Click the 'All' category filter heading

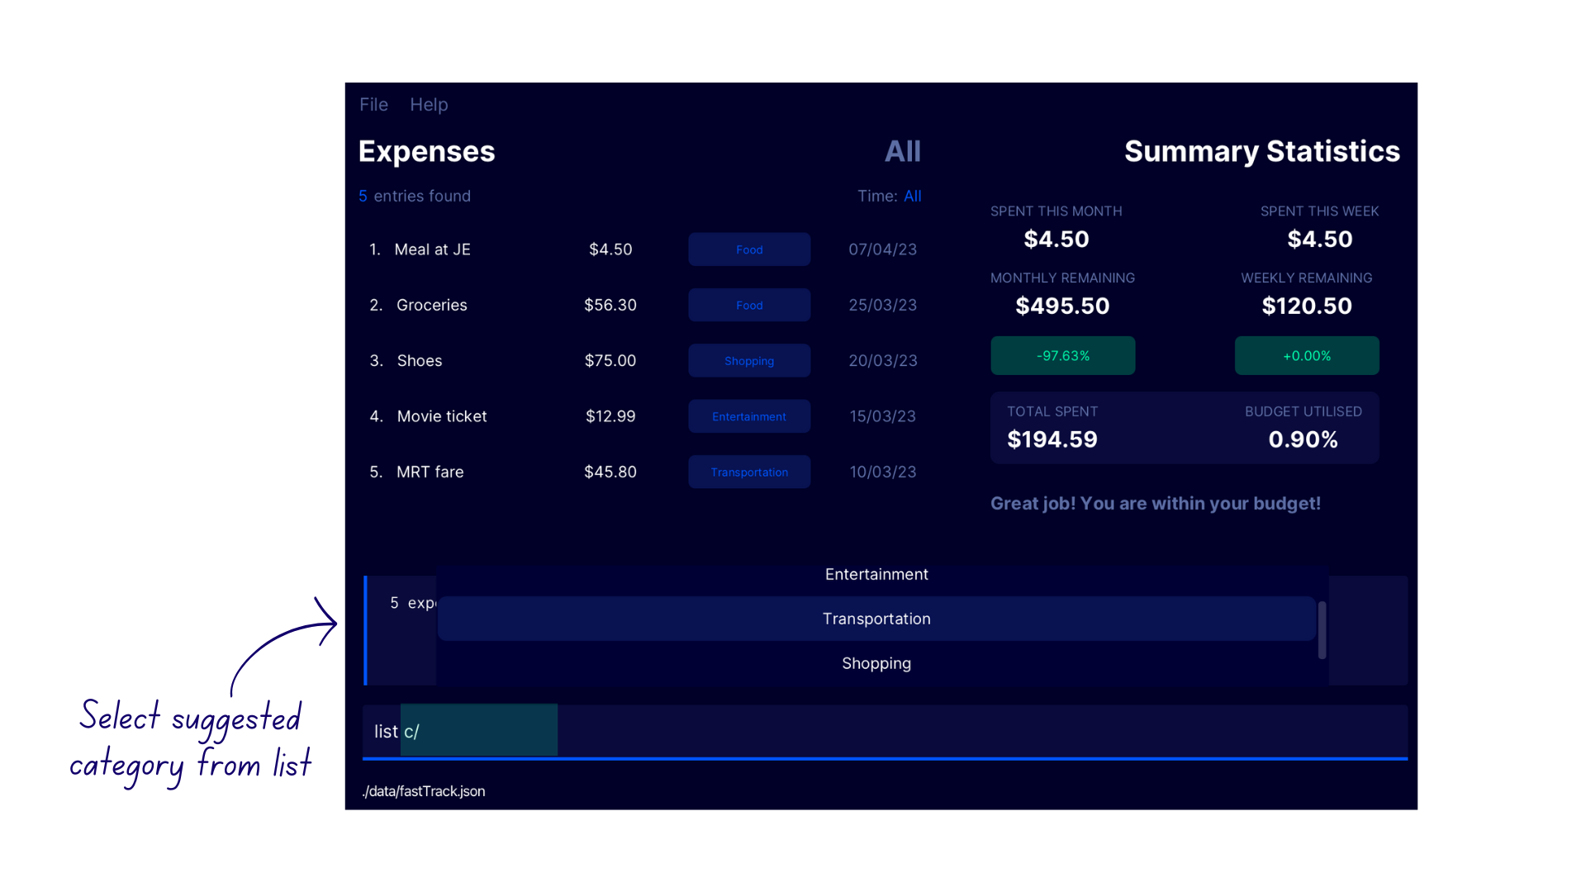coord(902,151)
